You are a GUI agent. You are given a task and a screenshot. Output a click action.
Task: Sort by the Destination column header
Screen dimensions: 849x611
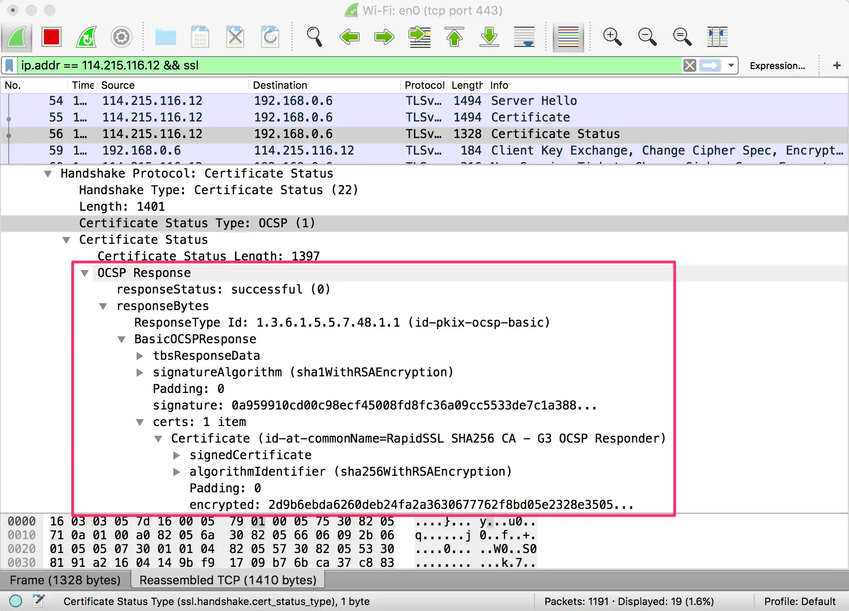point(325,85)
